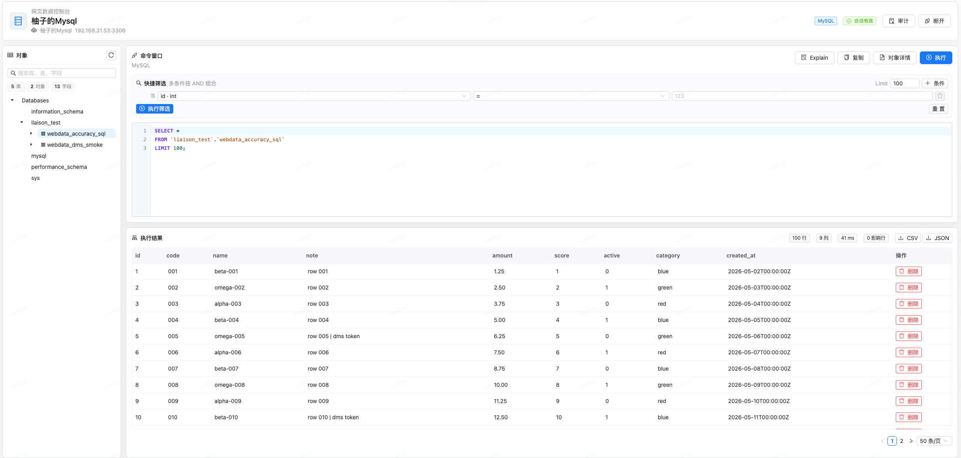
Task: Click the 5 库 count tag
Action: [16, 87]
